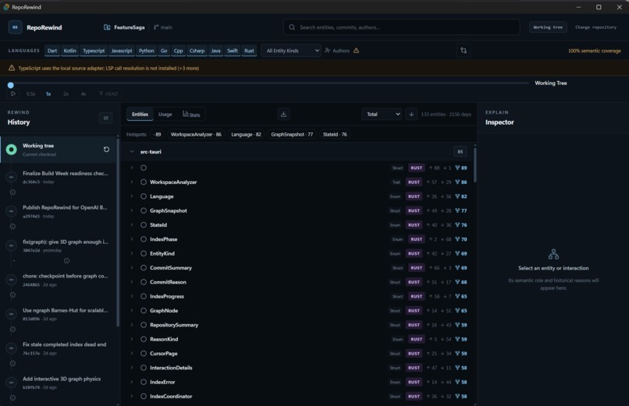This screenshot has width=629, height=406.
Task: Click the entity list vertical scrollbar
Action: pos(475,165)
